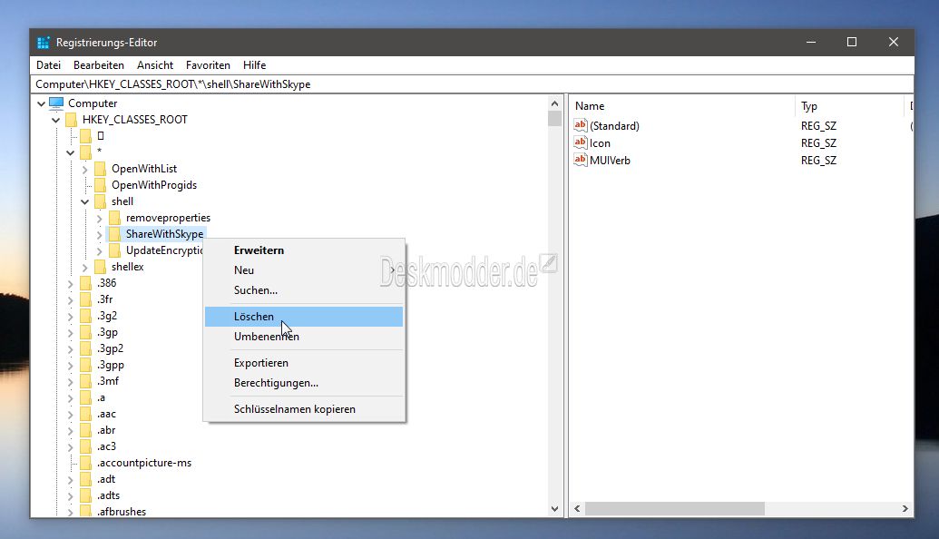Choose Löschen in the context menu
The width and height of the screenshot is (939, 539).
click(x=304, y=317)
